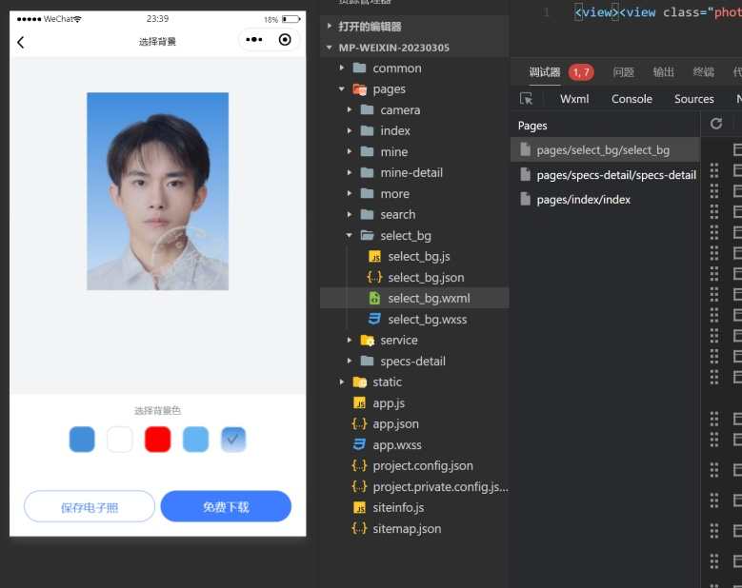Viewport: 742px width, 588px height.
Task: Click the app.wxss stylesheet icon
Action: [x=360, y=444]
